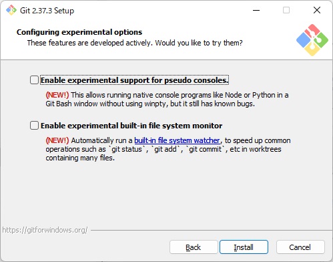Viewport: 333px width, 262px height.
Task: Minimize the Git Setup window
Action: pos(256,10)
